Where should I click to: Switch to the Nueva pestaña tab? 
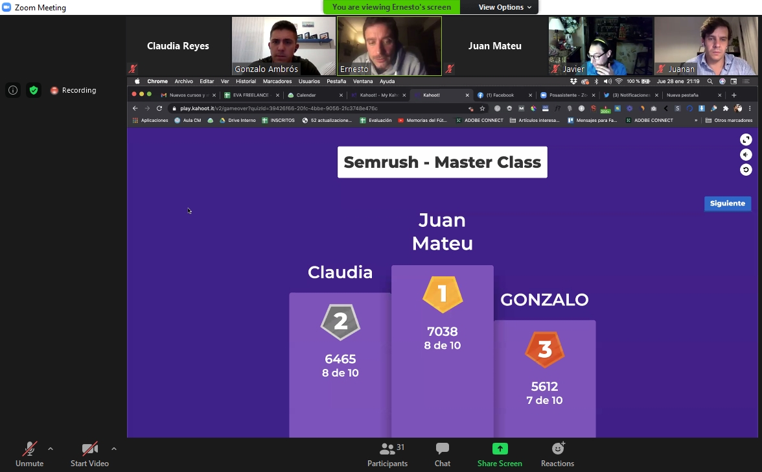pyautogui.click(x=694, y=95)
